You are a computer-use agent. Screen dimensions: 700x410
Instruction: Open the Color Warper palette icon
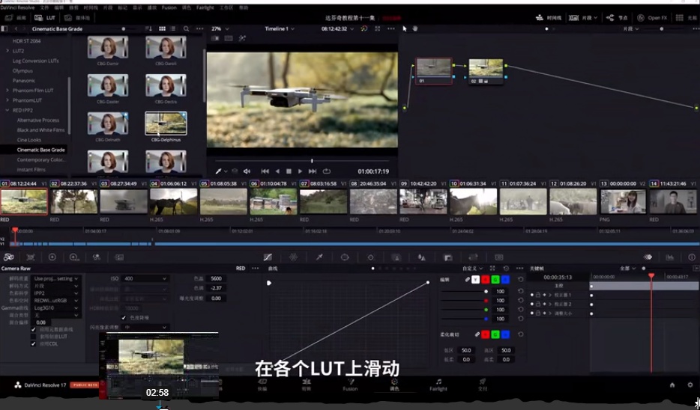coord(293,257)
